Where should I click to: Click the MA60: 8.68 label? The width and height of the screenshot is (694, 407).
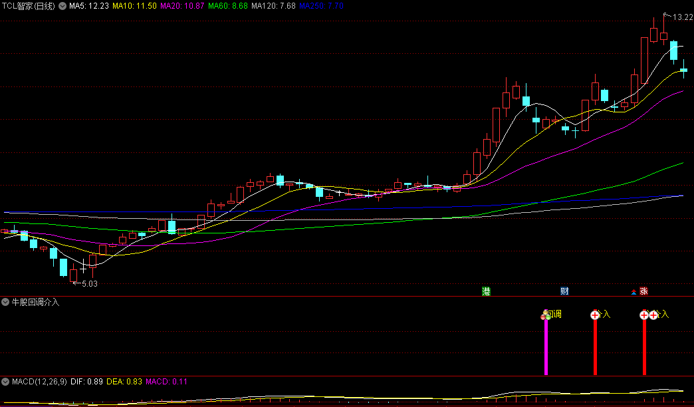click(x=228, y=6)
